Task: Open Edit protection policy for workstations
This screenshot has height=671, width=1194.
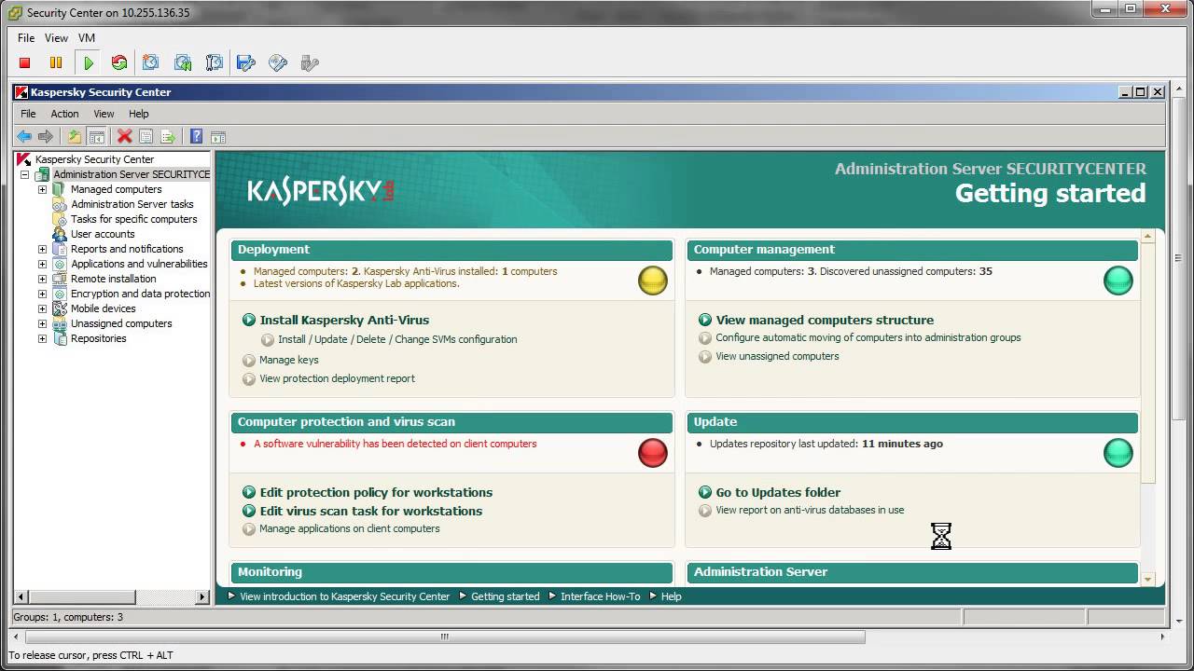Action: pyautogui.click(x=376, y=492)
